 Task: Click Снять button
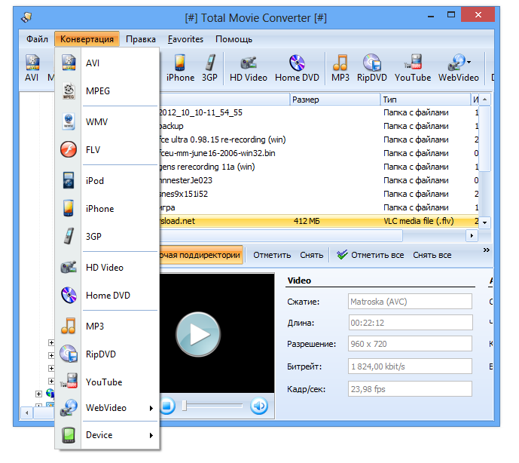(x=311, y=255)
